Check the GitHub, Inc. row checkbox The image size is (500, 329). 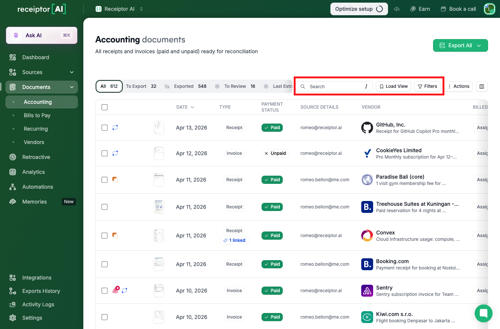(105, 127)
